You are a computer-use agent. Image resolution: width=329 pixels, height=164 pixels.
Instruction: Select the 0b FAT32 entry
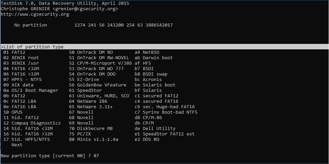click(x=14, y=96)
